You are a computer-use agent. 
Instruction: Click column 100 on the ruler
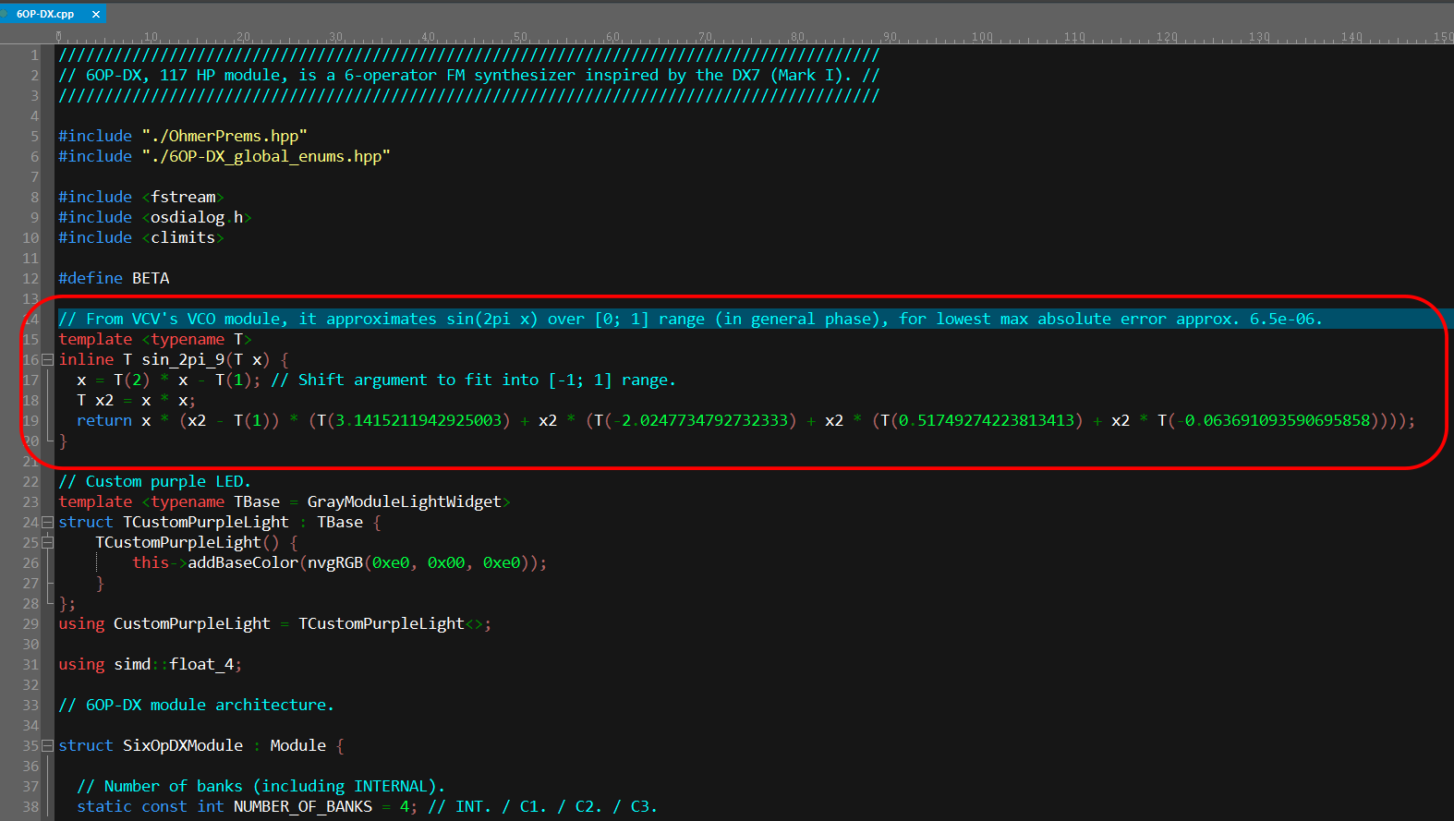pos(981,37)
